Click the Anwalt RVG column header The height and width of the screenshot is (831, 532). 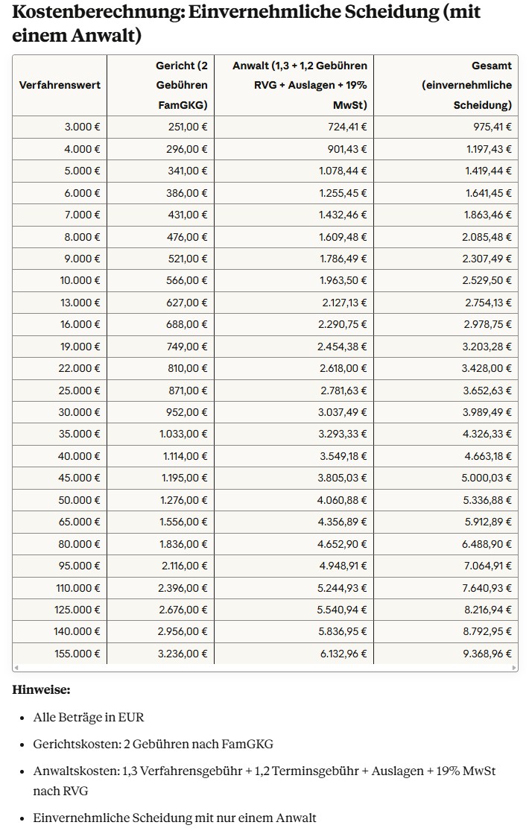[300, 85]
